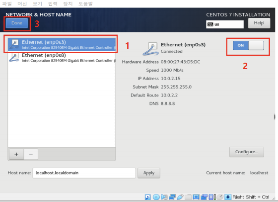This screenshot has height=202, width=278.
Task: Click the USB devices status icon
Action: (x=180, y=197)
